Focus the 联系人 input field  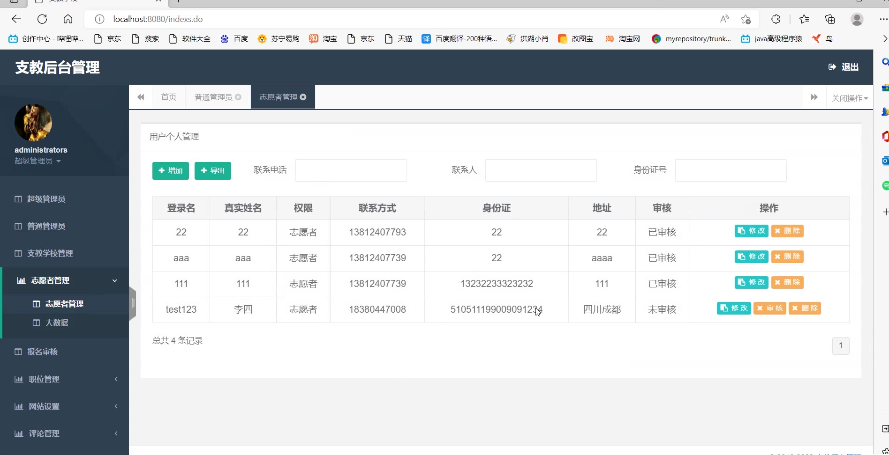pos(541,170)
